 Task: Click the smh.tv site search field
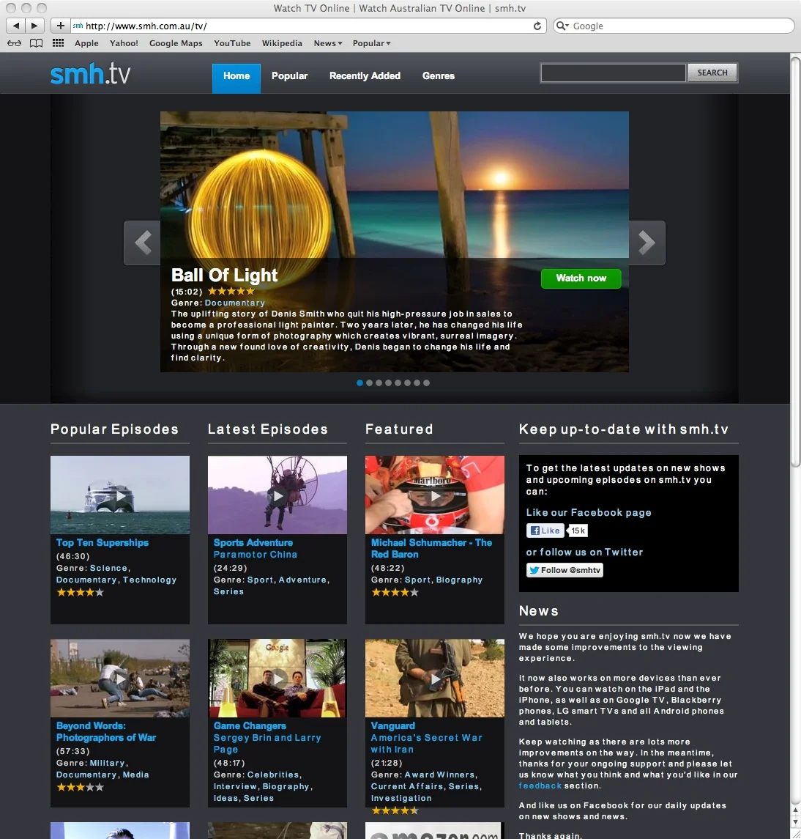tap(613, 73)
